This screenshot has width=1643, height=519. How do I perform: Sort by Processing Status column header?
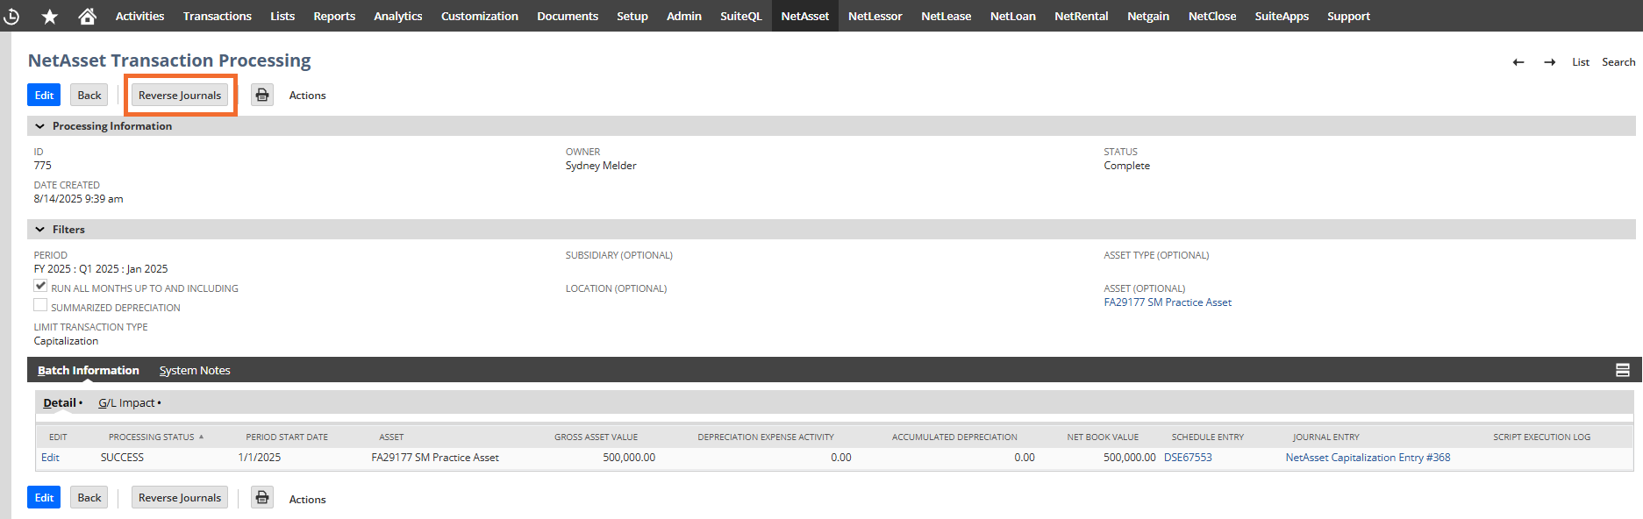click(152, 437)
